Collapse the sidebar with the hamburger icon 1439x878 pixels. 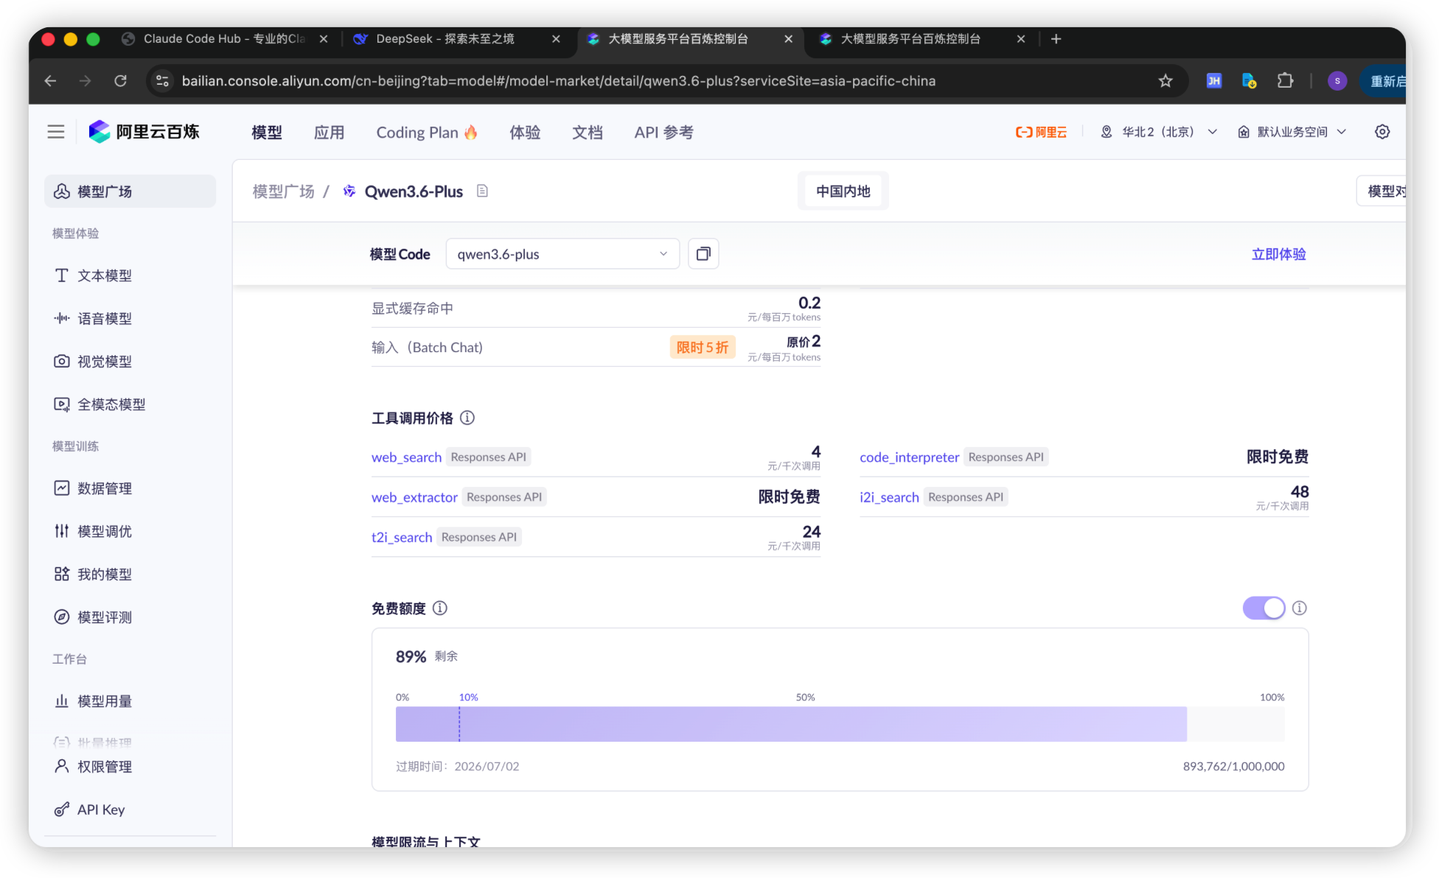(x=55, y=131)
